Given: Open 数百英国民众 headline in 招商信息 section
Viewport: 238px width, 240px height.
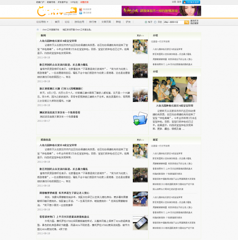Looking at the screenshot, I should (x=63, y=169).
